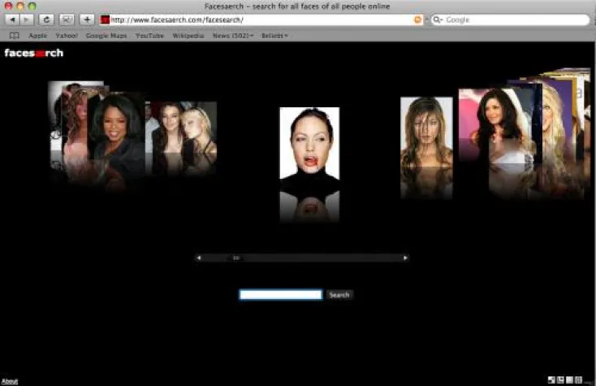The height and width of the screenshot is (386, 596).
Task: Open the Google search magnifier dropdown
Action: pyautogui.click(x=438, y=20)
